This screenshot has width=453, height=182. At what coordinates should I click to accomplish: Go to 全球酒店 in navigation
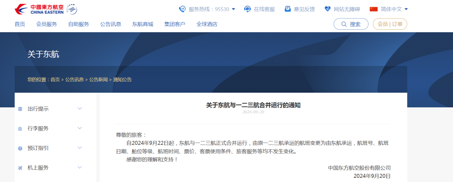(x=207, y=24)
